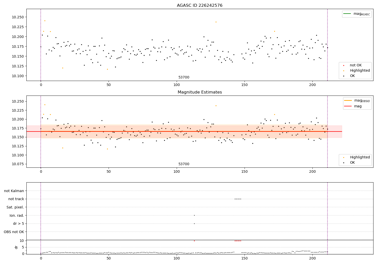
Task: Click the 'dr > 5' axis label
Action: point(19,224)
